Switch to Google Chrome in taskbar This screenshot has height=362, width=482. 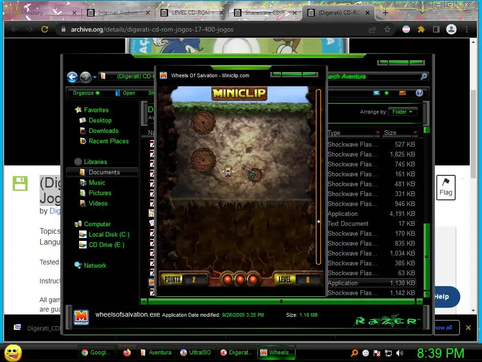96,353
